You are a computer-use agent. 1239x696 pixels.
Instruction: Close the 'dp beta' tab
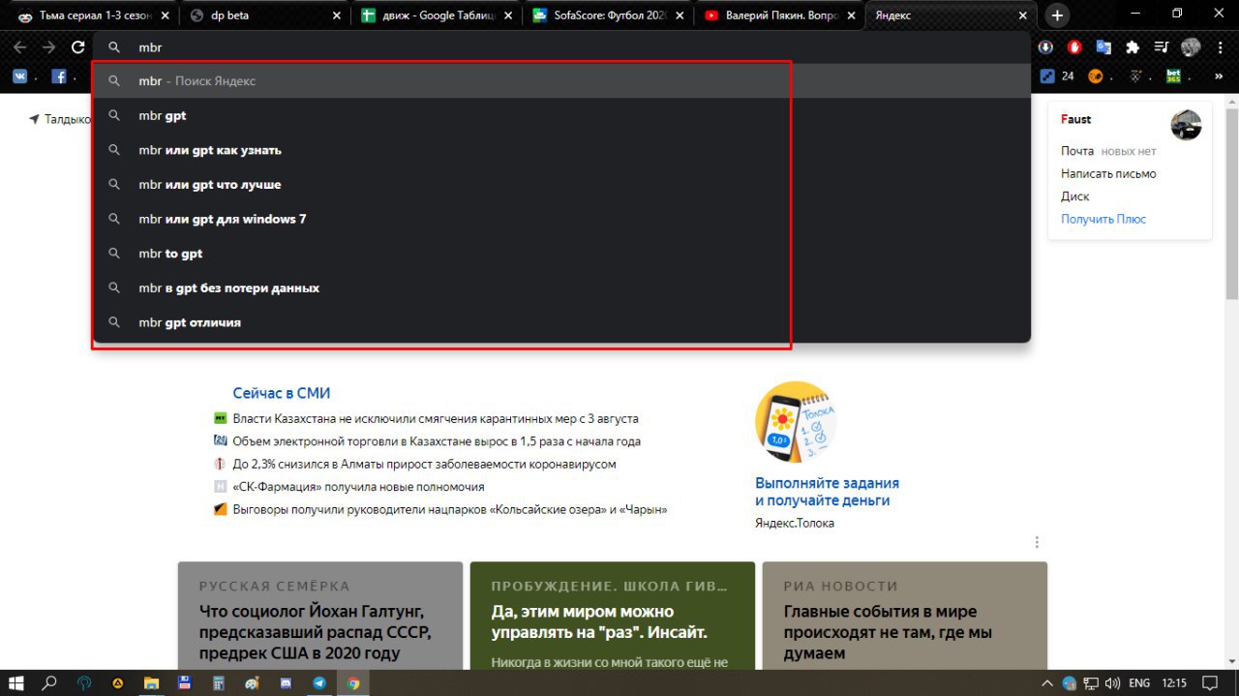[x=337, y=15]
